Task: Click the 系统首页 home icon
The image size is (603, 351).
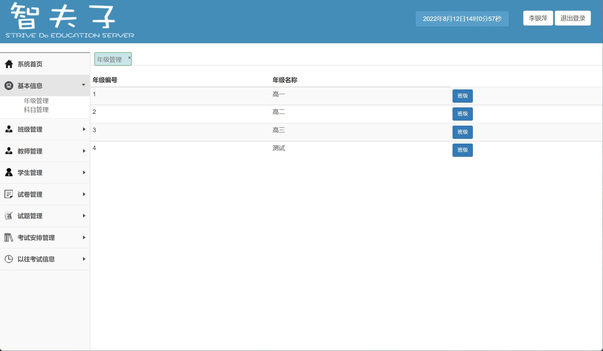Action: click(x=9, y=64)
